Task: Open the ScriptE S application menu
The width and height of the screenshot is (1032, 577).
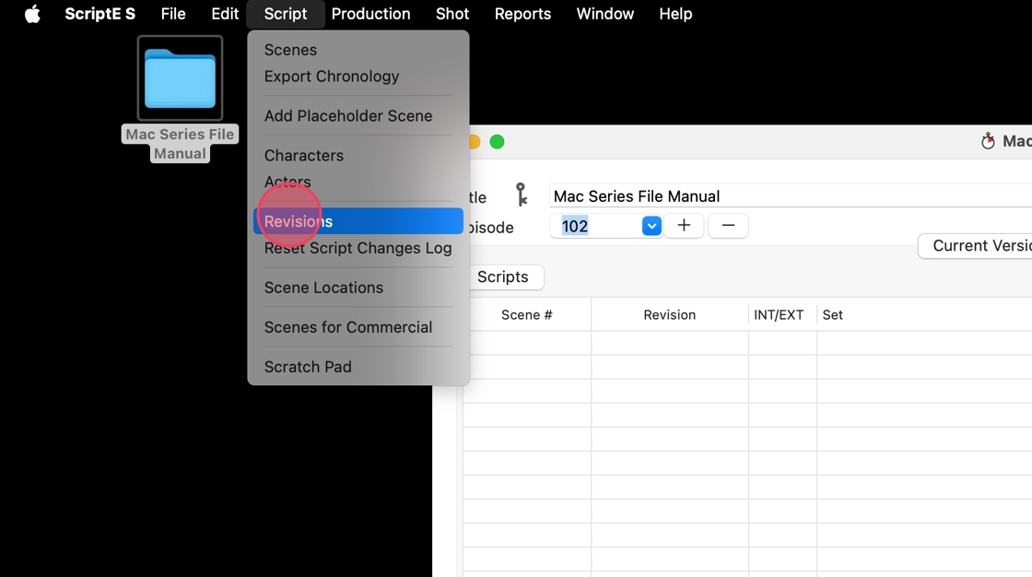Action: 100,14
